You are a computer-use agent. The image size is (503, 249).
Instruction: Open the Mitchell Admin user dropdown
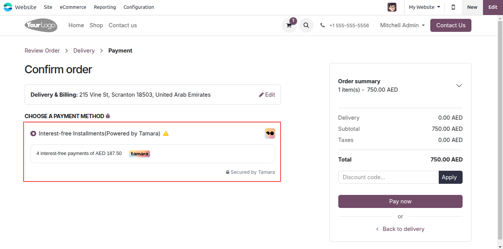[x=403, y=25]
